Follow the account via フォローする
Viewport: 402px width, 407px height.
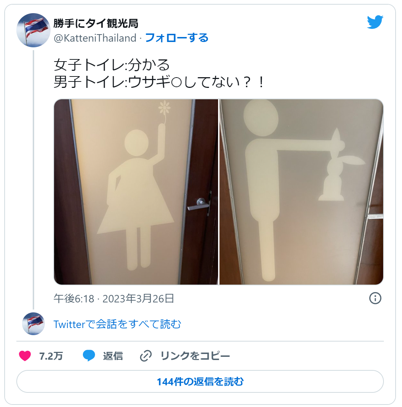click(177, 38)
